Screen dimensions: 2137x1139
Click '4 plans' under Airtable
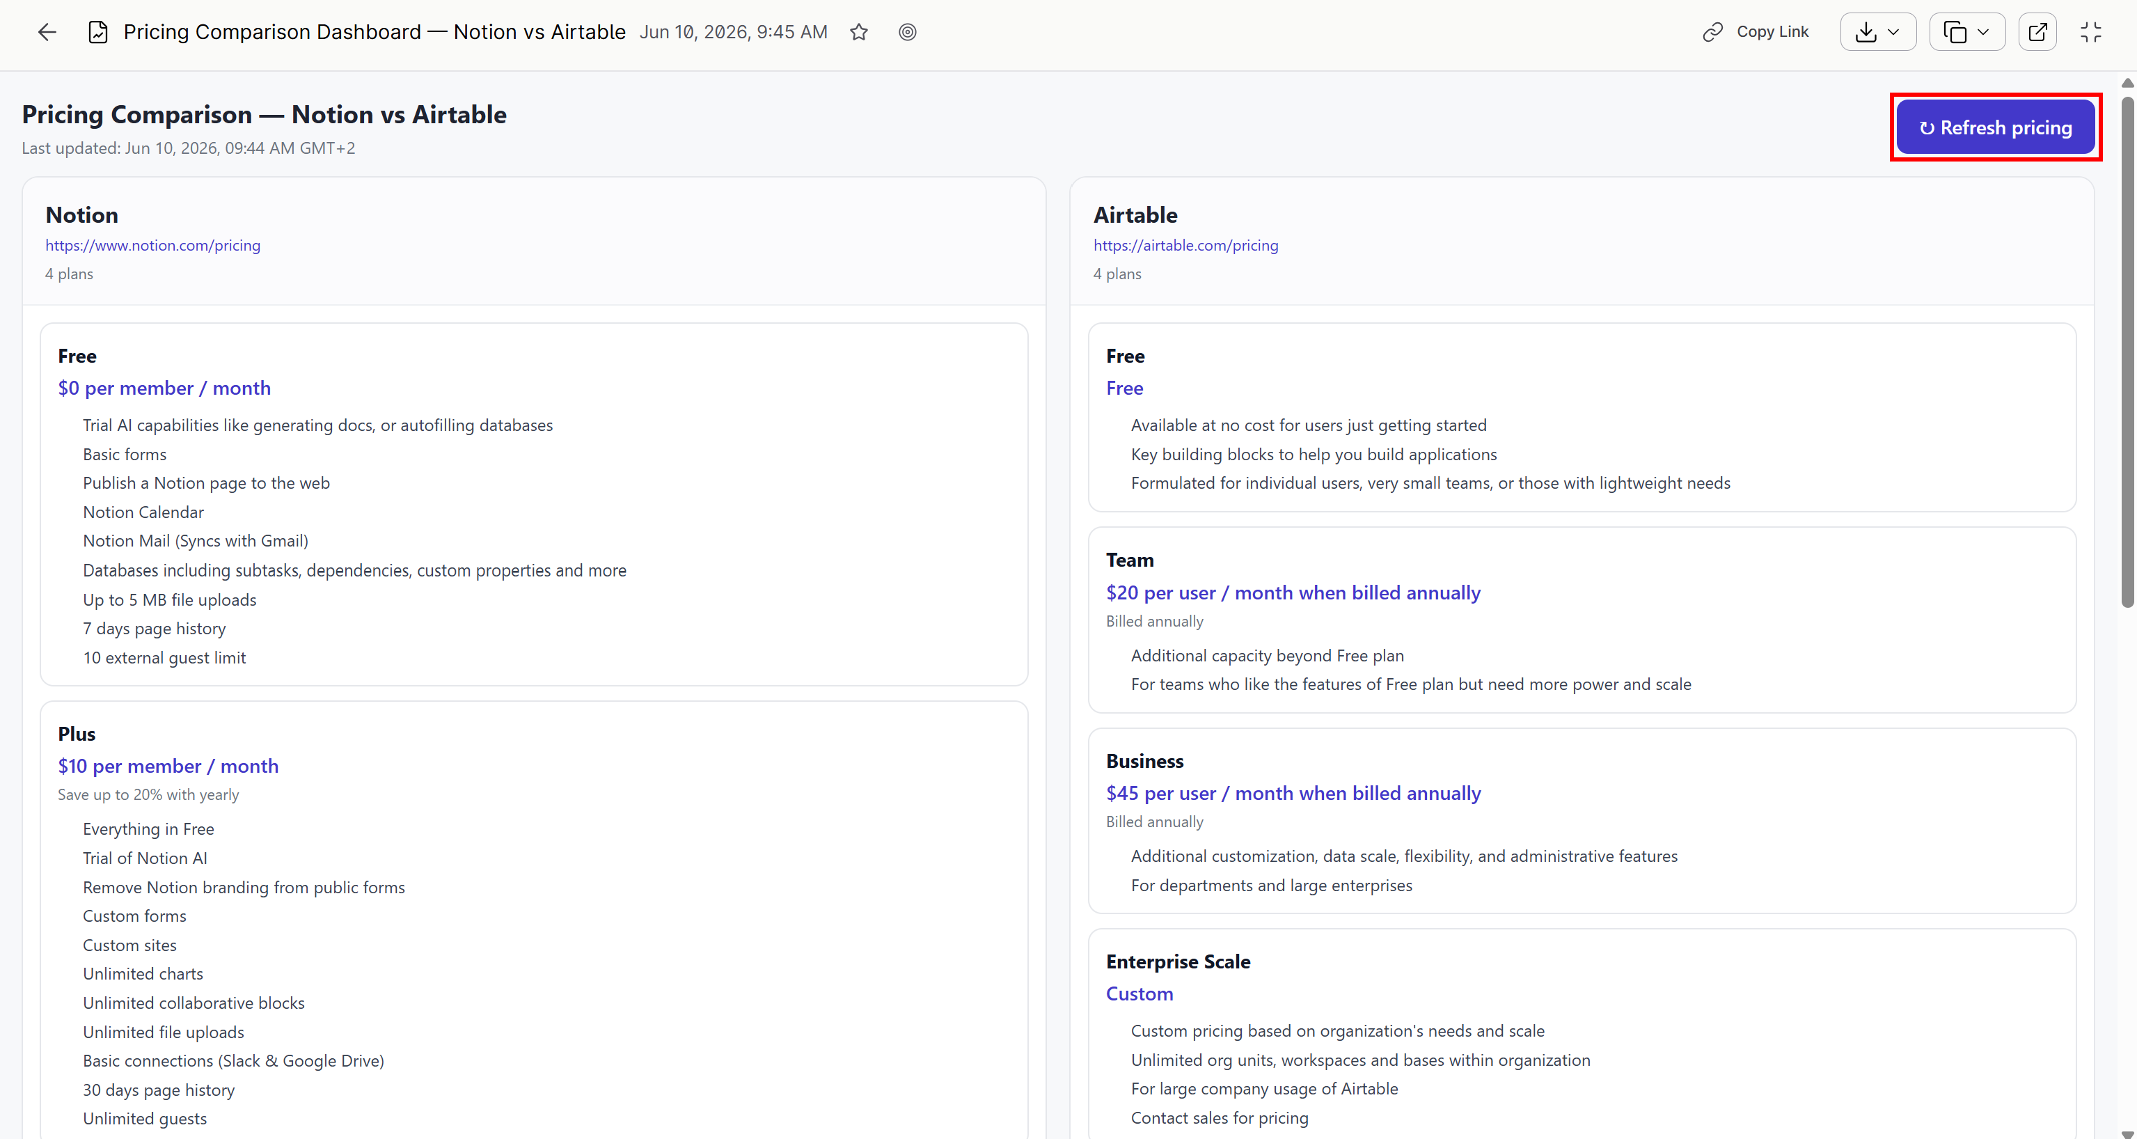[x=1117, y=274]
